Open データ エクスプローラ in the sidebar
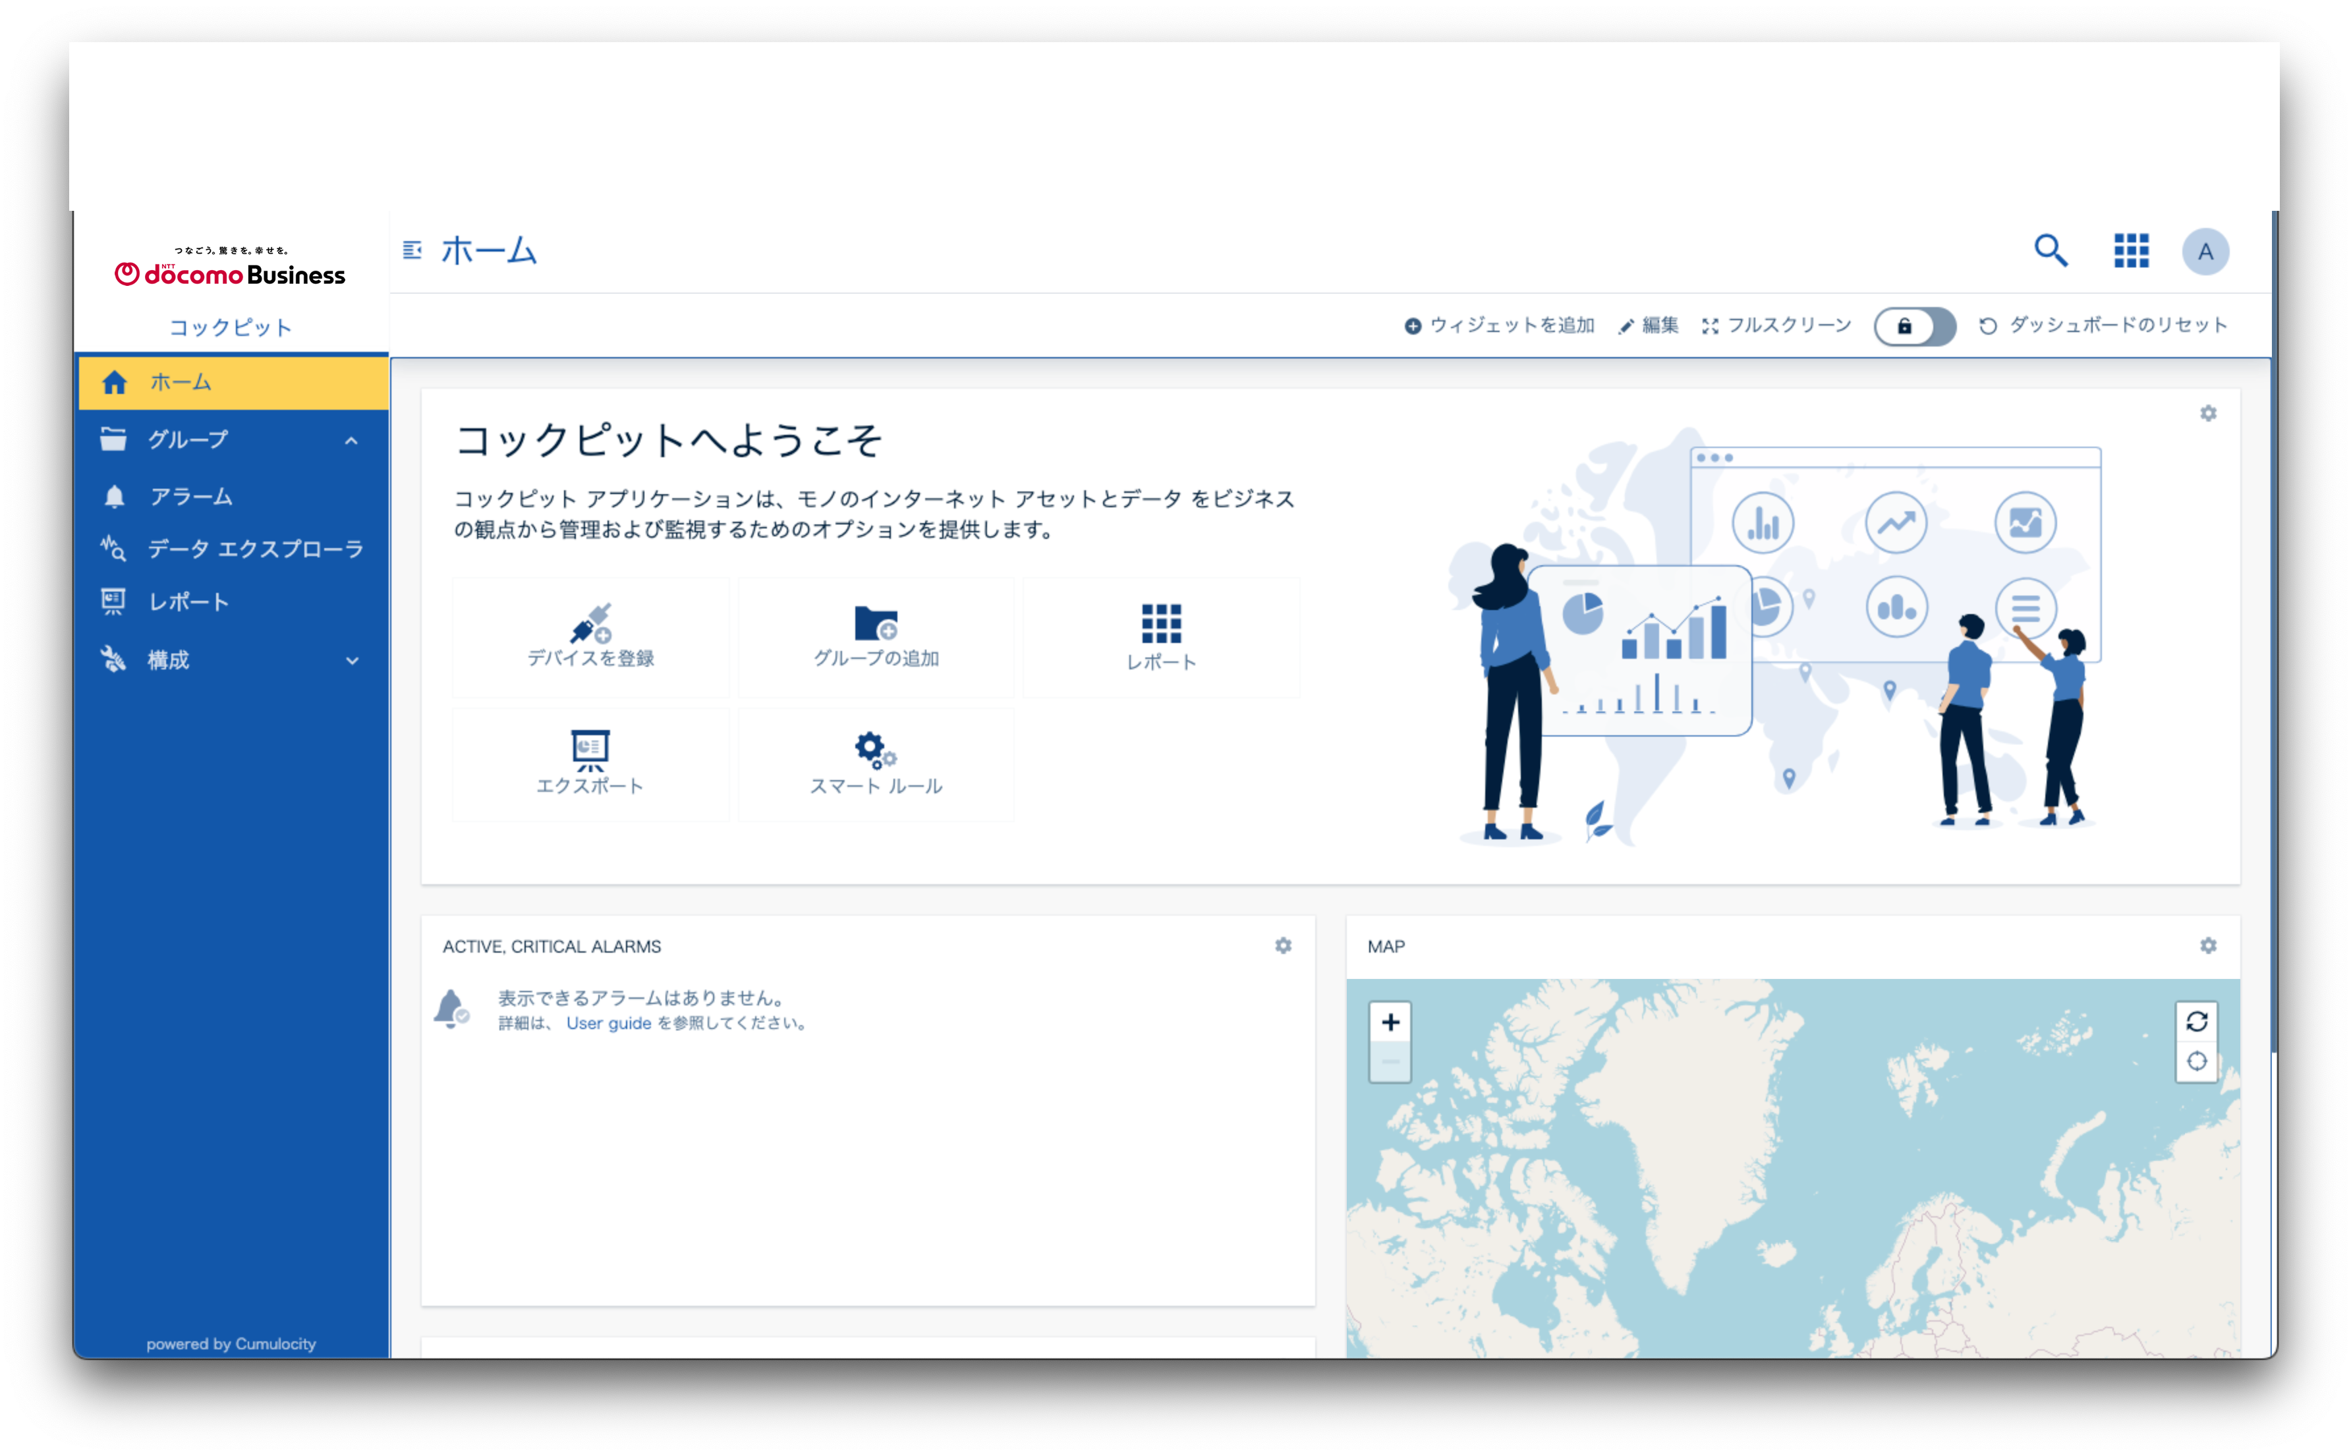Viewport: 2351px width, 1456px height. [232, 549]
